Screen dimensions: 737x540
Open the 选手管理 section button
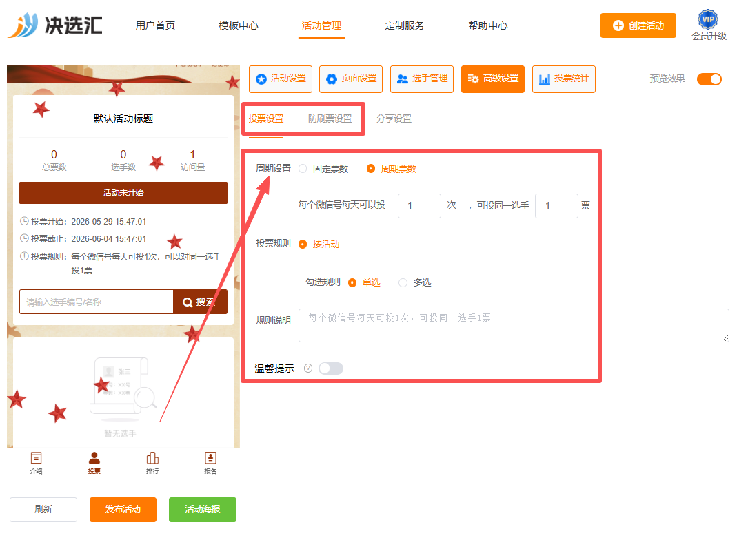tap(422, 79)
